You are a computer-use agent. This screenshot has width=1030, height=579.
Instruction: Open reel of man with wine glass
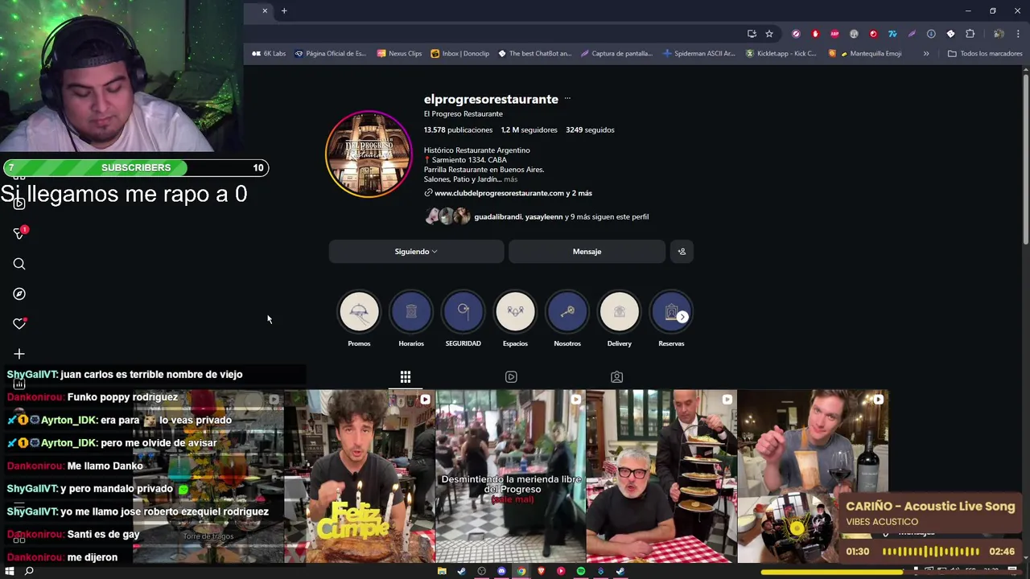click(813, 442)
